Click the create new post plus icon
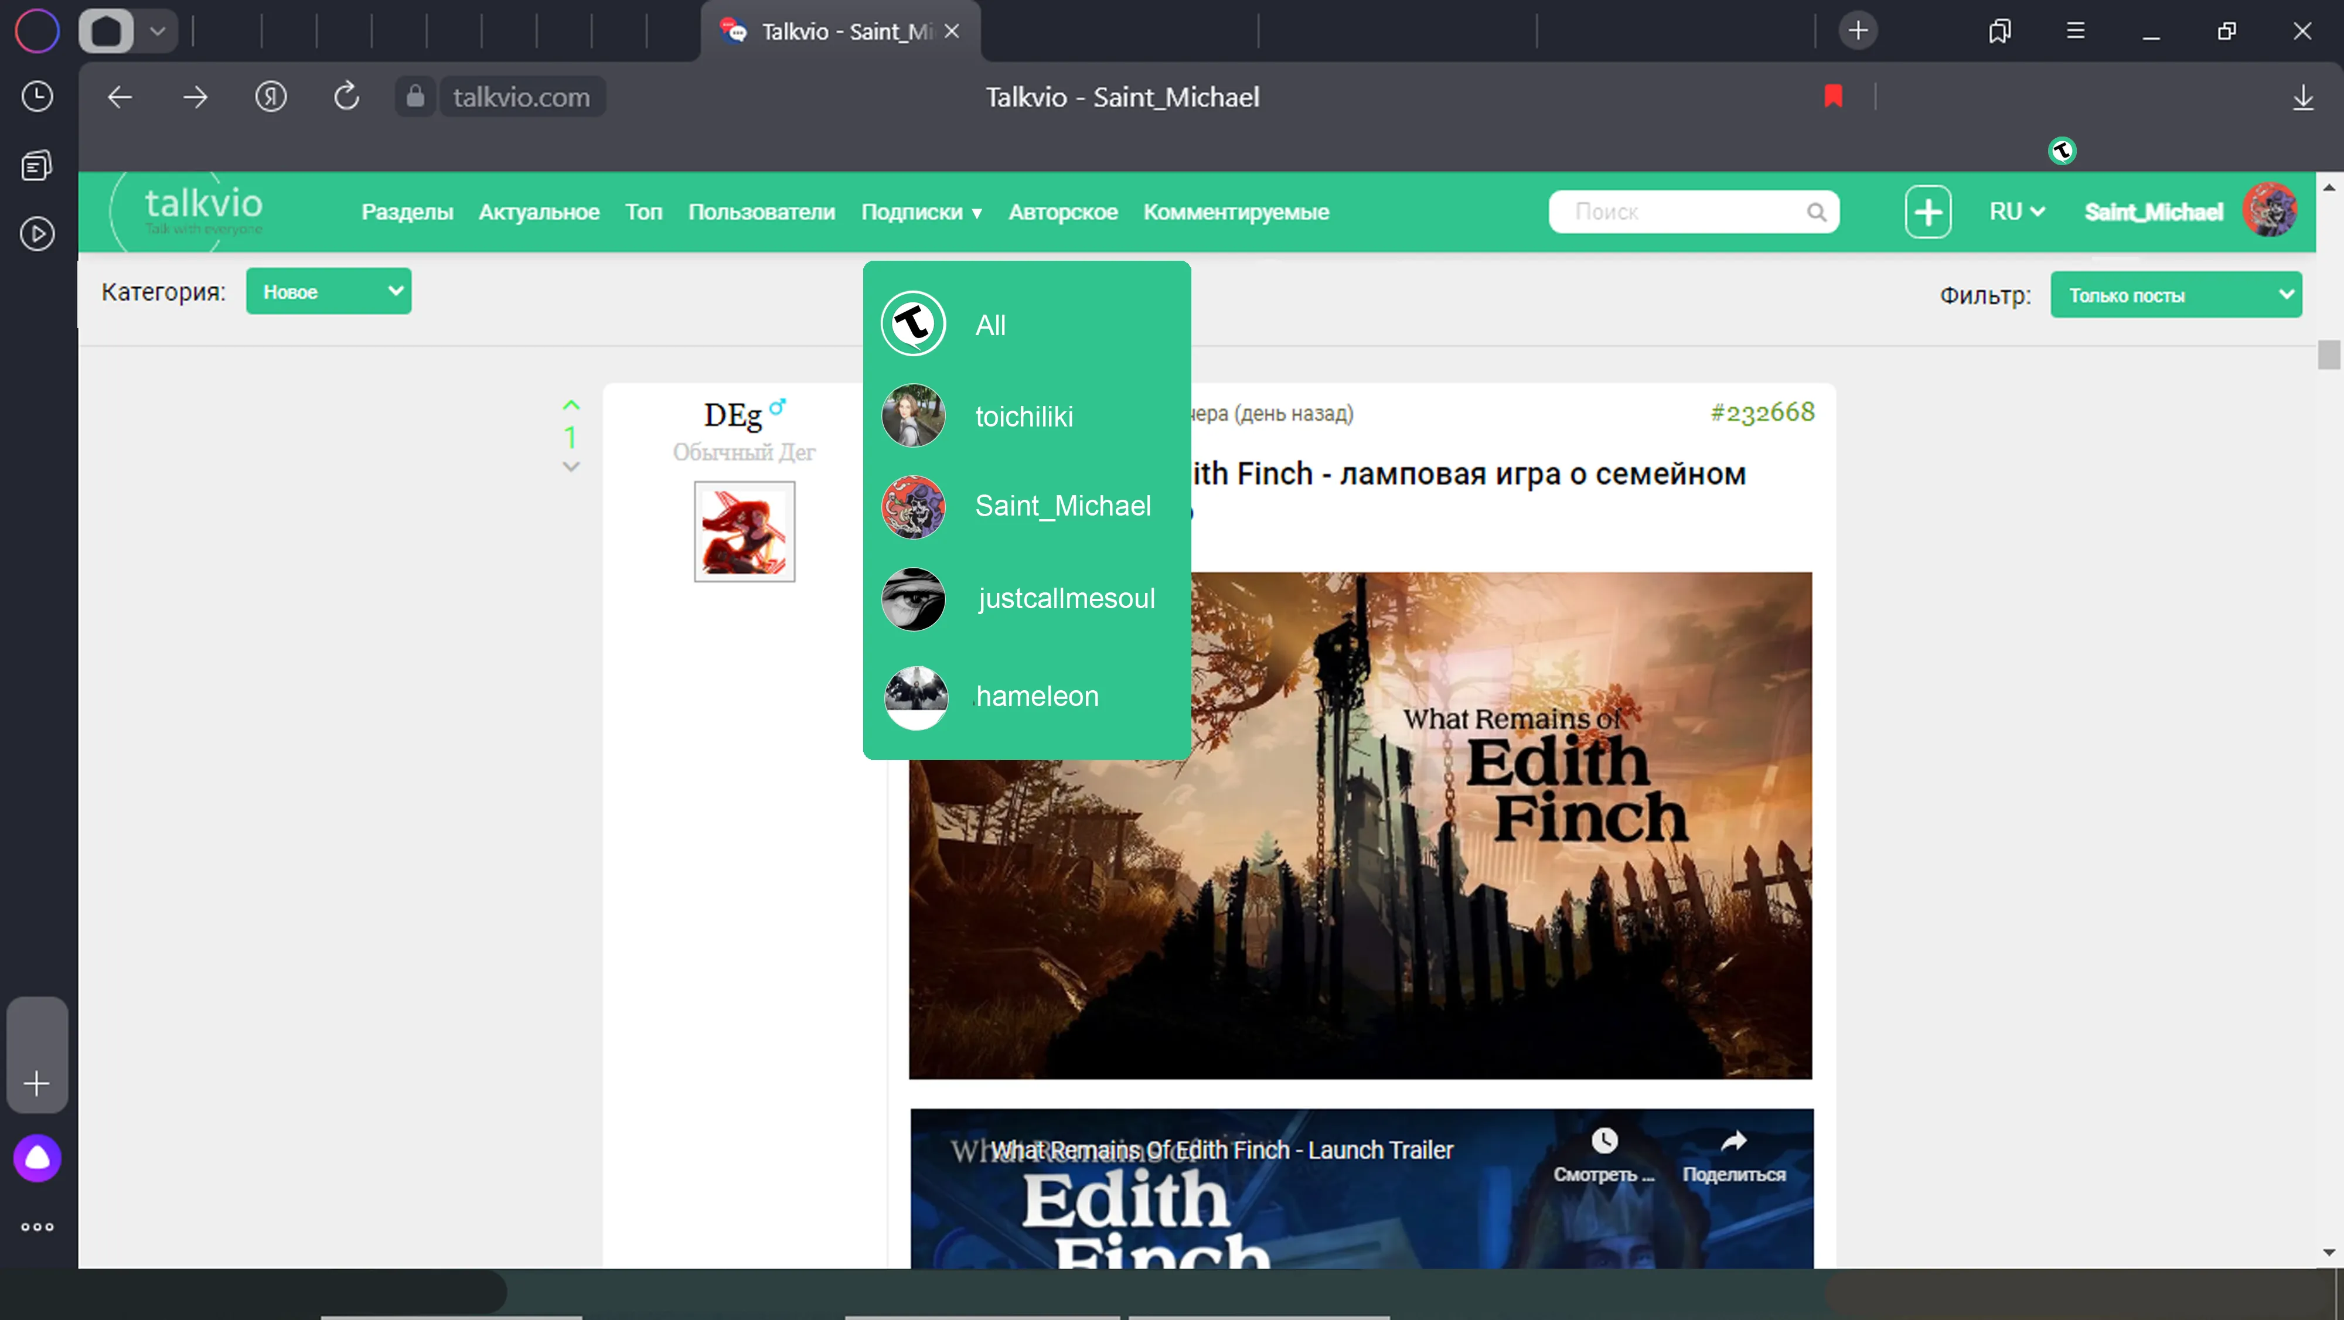This screenshot has height=1320, width=2344. (1927, 212)
